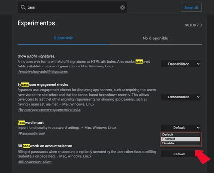Open the #enable-show-autofill-signatures link
Screen dimensions: 214x173
(43, 72)
